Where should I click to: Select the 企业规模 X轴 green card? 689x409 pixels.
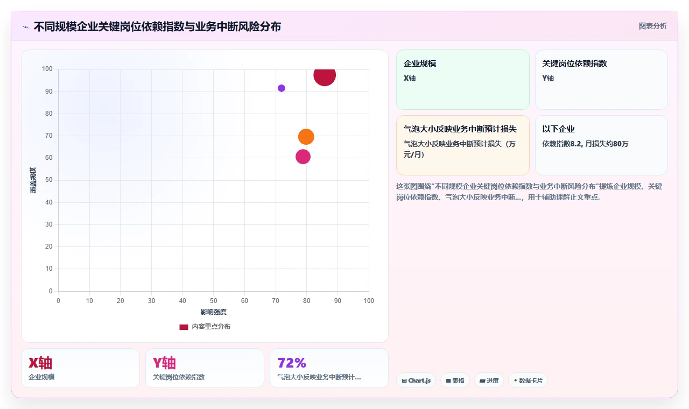tap(463, 80)
